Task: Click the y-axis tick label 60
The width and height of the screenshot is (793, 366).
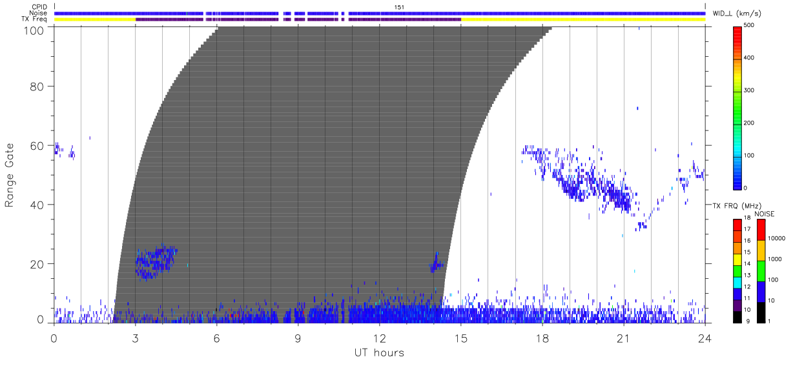Action: point(37,145)
